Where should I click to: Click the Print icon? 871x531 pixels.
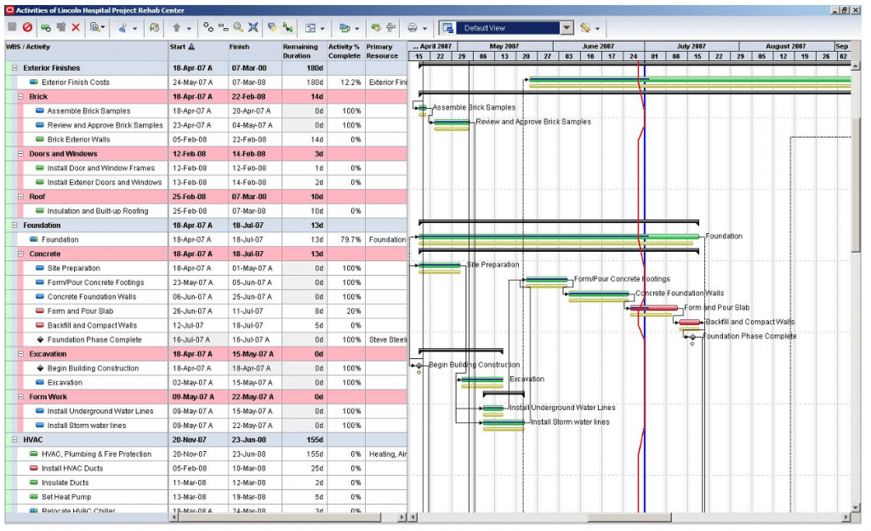413,27
